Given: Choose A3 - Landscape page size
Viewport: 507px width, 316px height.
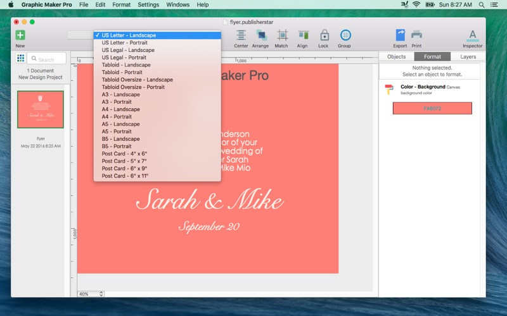Looking at the screenshot, I should click(157, 94).
